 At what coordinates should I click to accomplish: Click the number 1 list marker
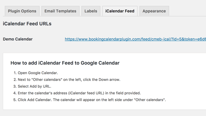tap(15, 73)
